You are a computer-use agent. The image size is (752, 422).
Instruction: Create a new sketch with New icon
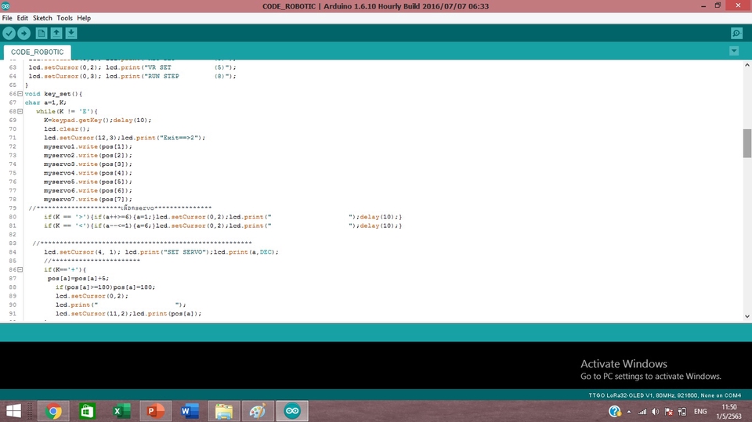(42, 33)
